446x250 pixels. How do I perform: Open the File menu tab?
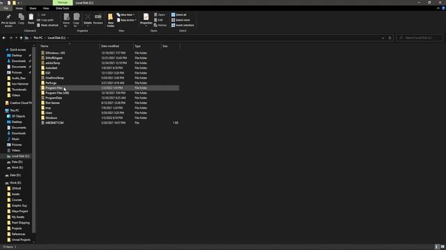coord(6,8)
